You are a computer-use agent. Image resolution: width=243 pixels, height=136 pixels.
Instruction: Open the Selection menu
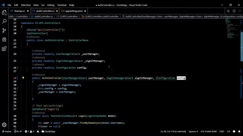26,5
